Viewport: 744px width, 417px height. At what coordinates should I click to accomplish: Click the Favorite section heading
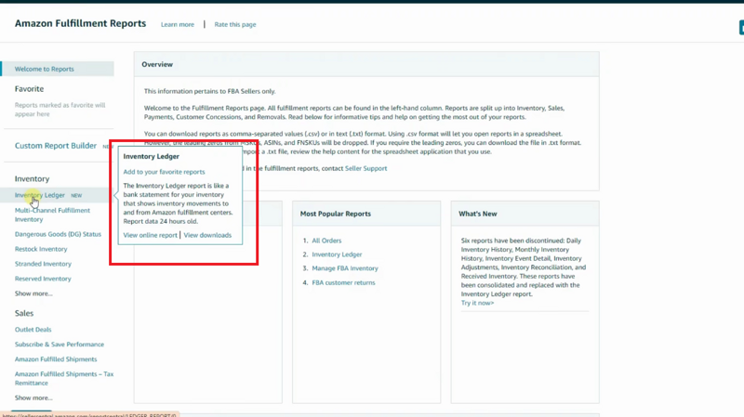pos(29,88)
